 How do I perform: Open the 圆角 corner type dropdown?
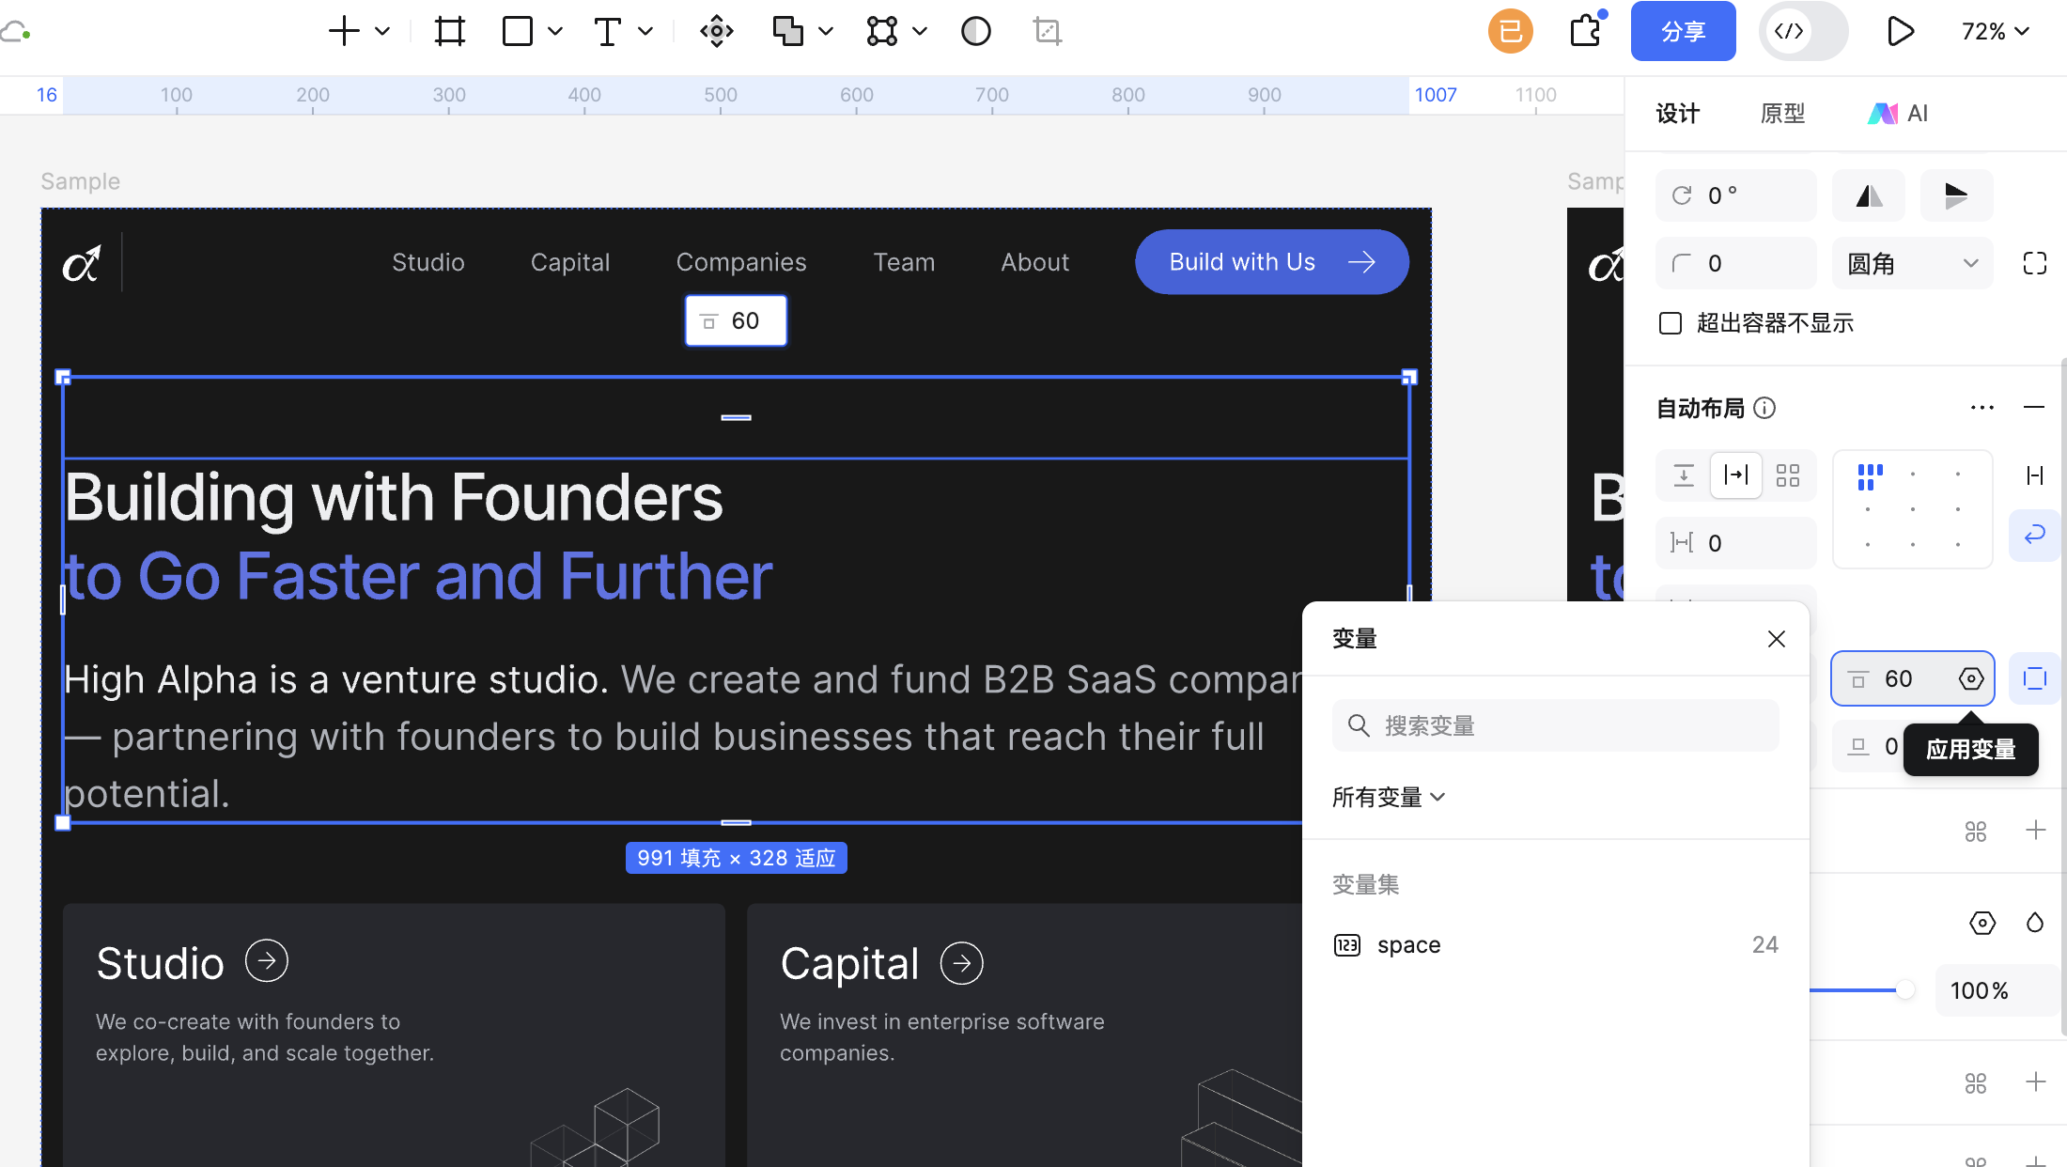[1912, 264]
